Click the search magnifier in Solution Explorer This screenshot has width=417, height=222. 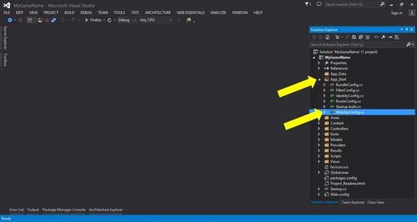point(408,44)
